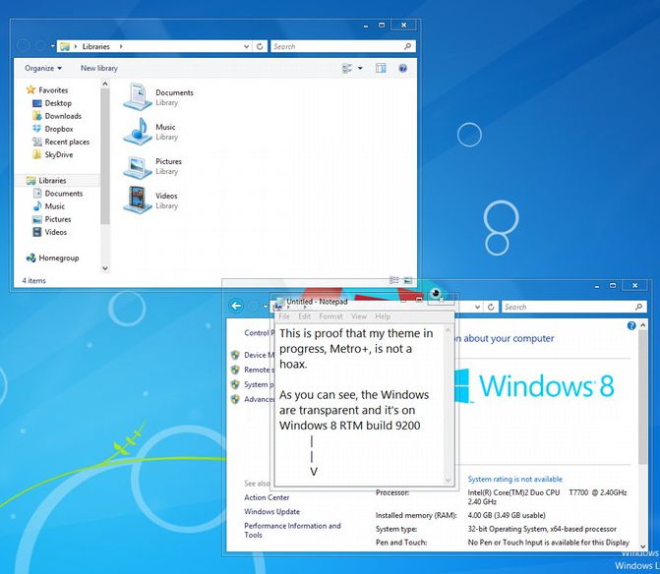Open the Pictures library icon in main pane
The width and height of the screenshot is (660, 574).
[x=138, y=166]
